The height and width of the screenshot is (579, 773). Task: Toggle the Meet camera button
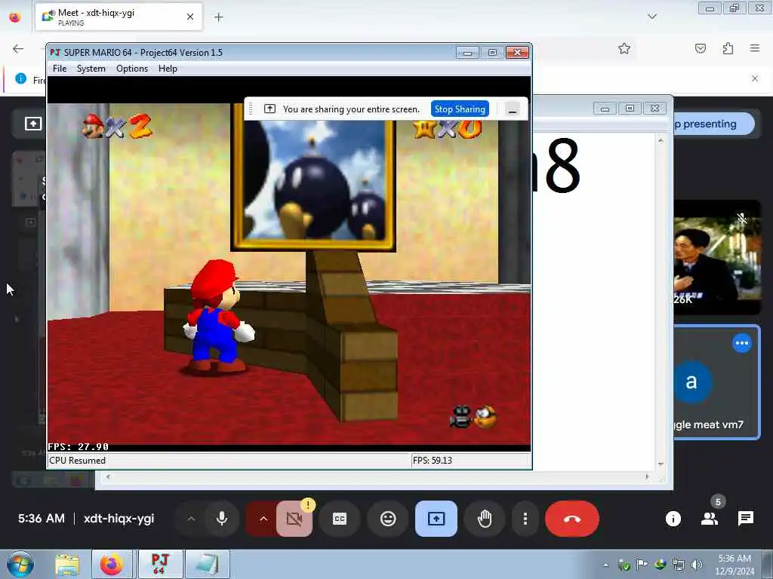click(294, 519)
